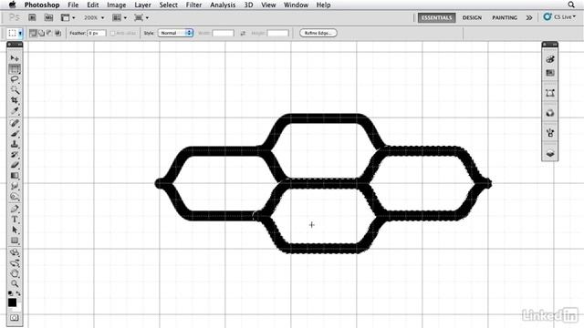The width and height of the screenshot is (584, 328).
Task: Open the Style dropdown showing Normal
Action: (175, 33)
